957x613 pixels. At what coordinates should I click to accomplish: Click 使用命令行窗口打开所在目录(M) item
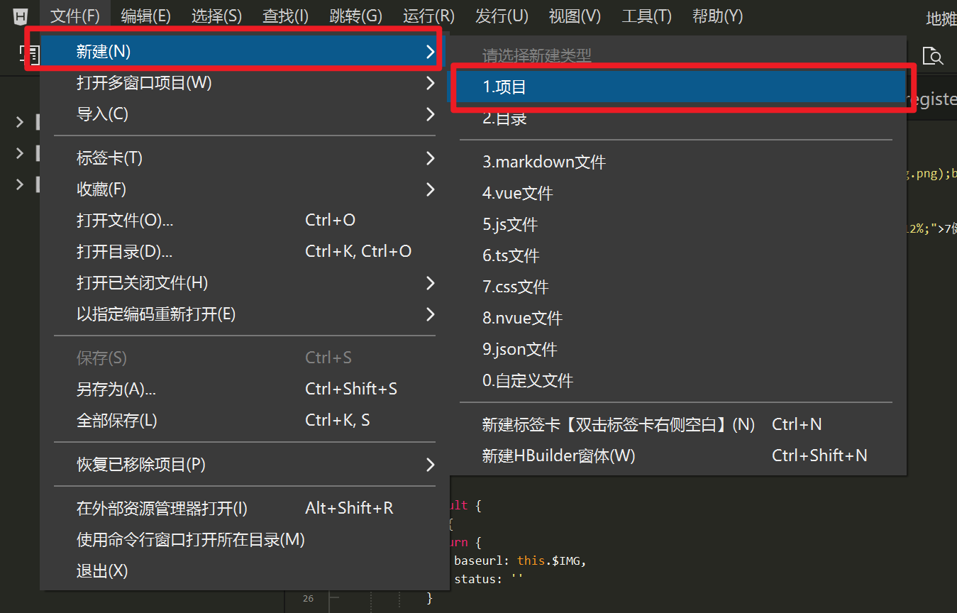[x=245, y=539]
